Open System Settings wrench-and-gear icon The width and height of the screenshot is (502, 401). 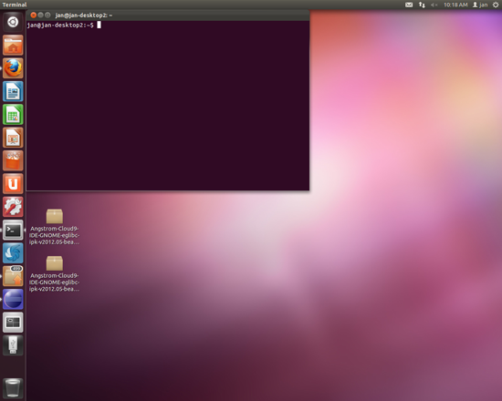[13, 207]
